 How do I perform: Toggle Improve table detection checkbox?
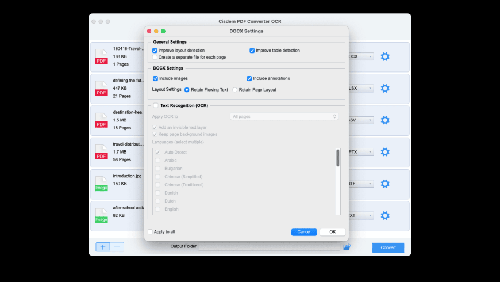click(252, 51)
